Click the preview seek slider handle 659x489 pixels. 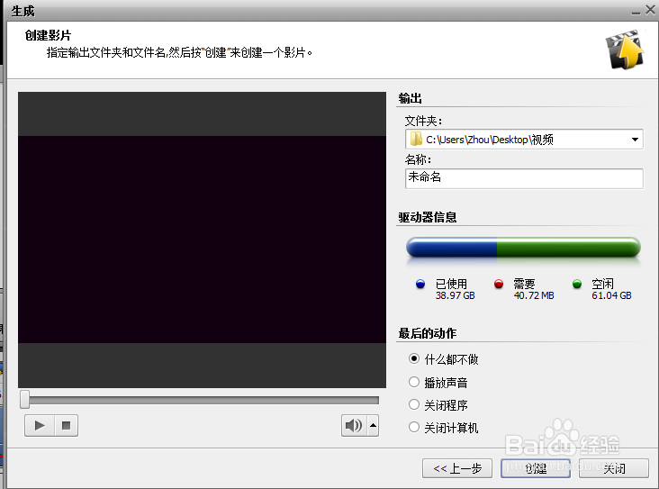click(x=25, y=400)
